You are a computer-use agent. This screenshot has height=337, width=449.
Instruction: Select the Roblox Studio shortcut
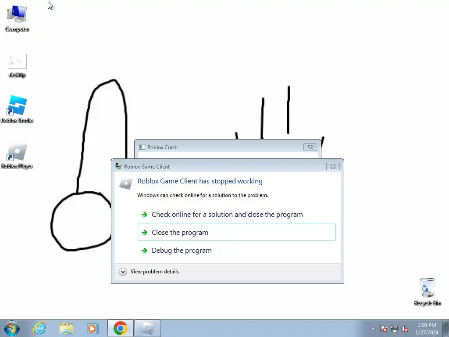pyautogui.click(x=17, y=109)
